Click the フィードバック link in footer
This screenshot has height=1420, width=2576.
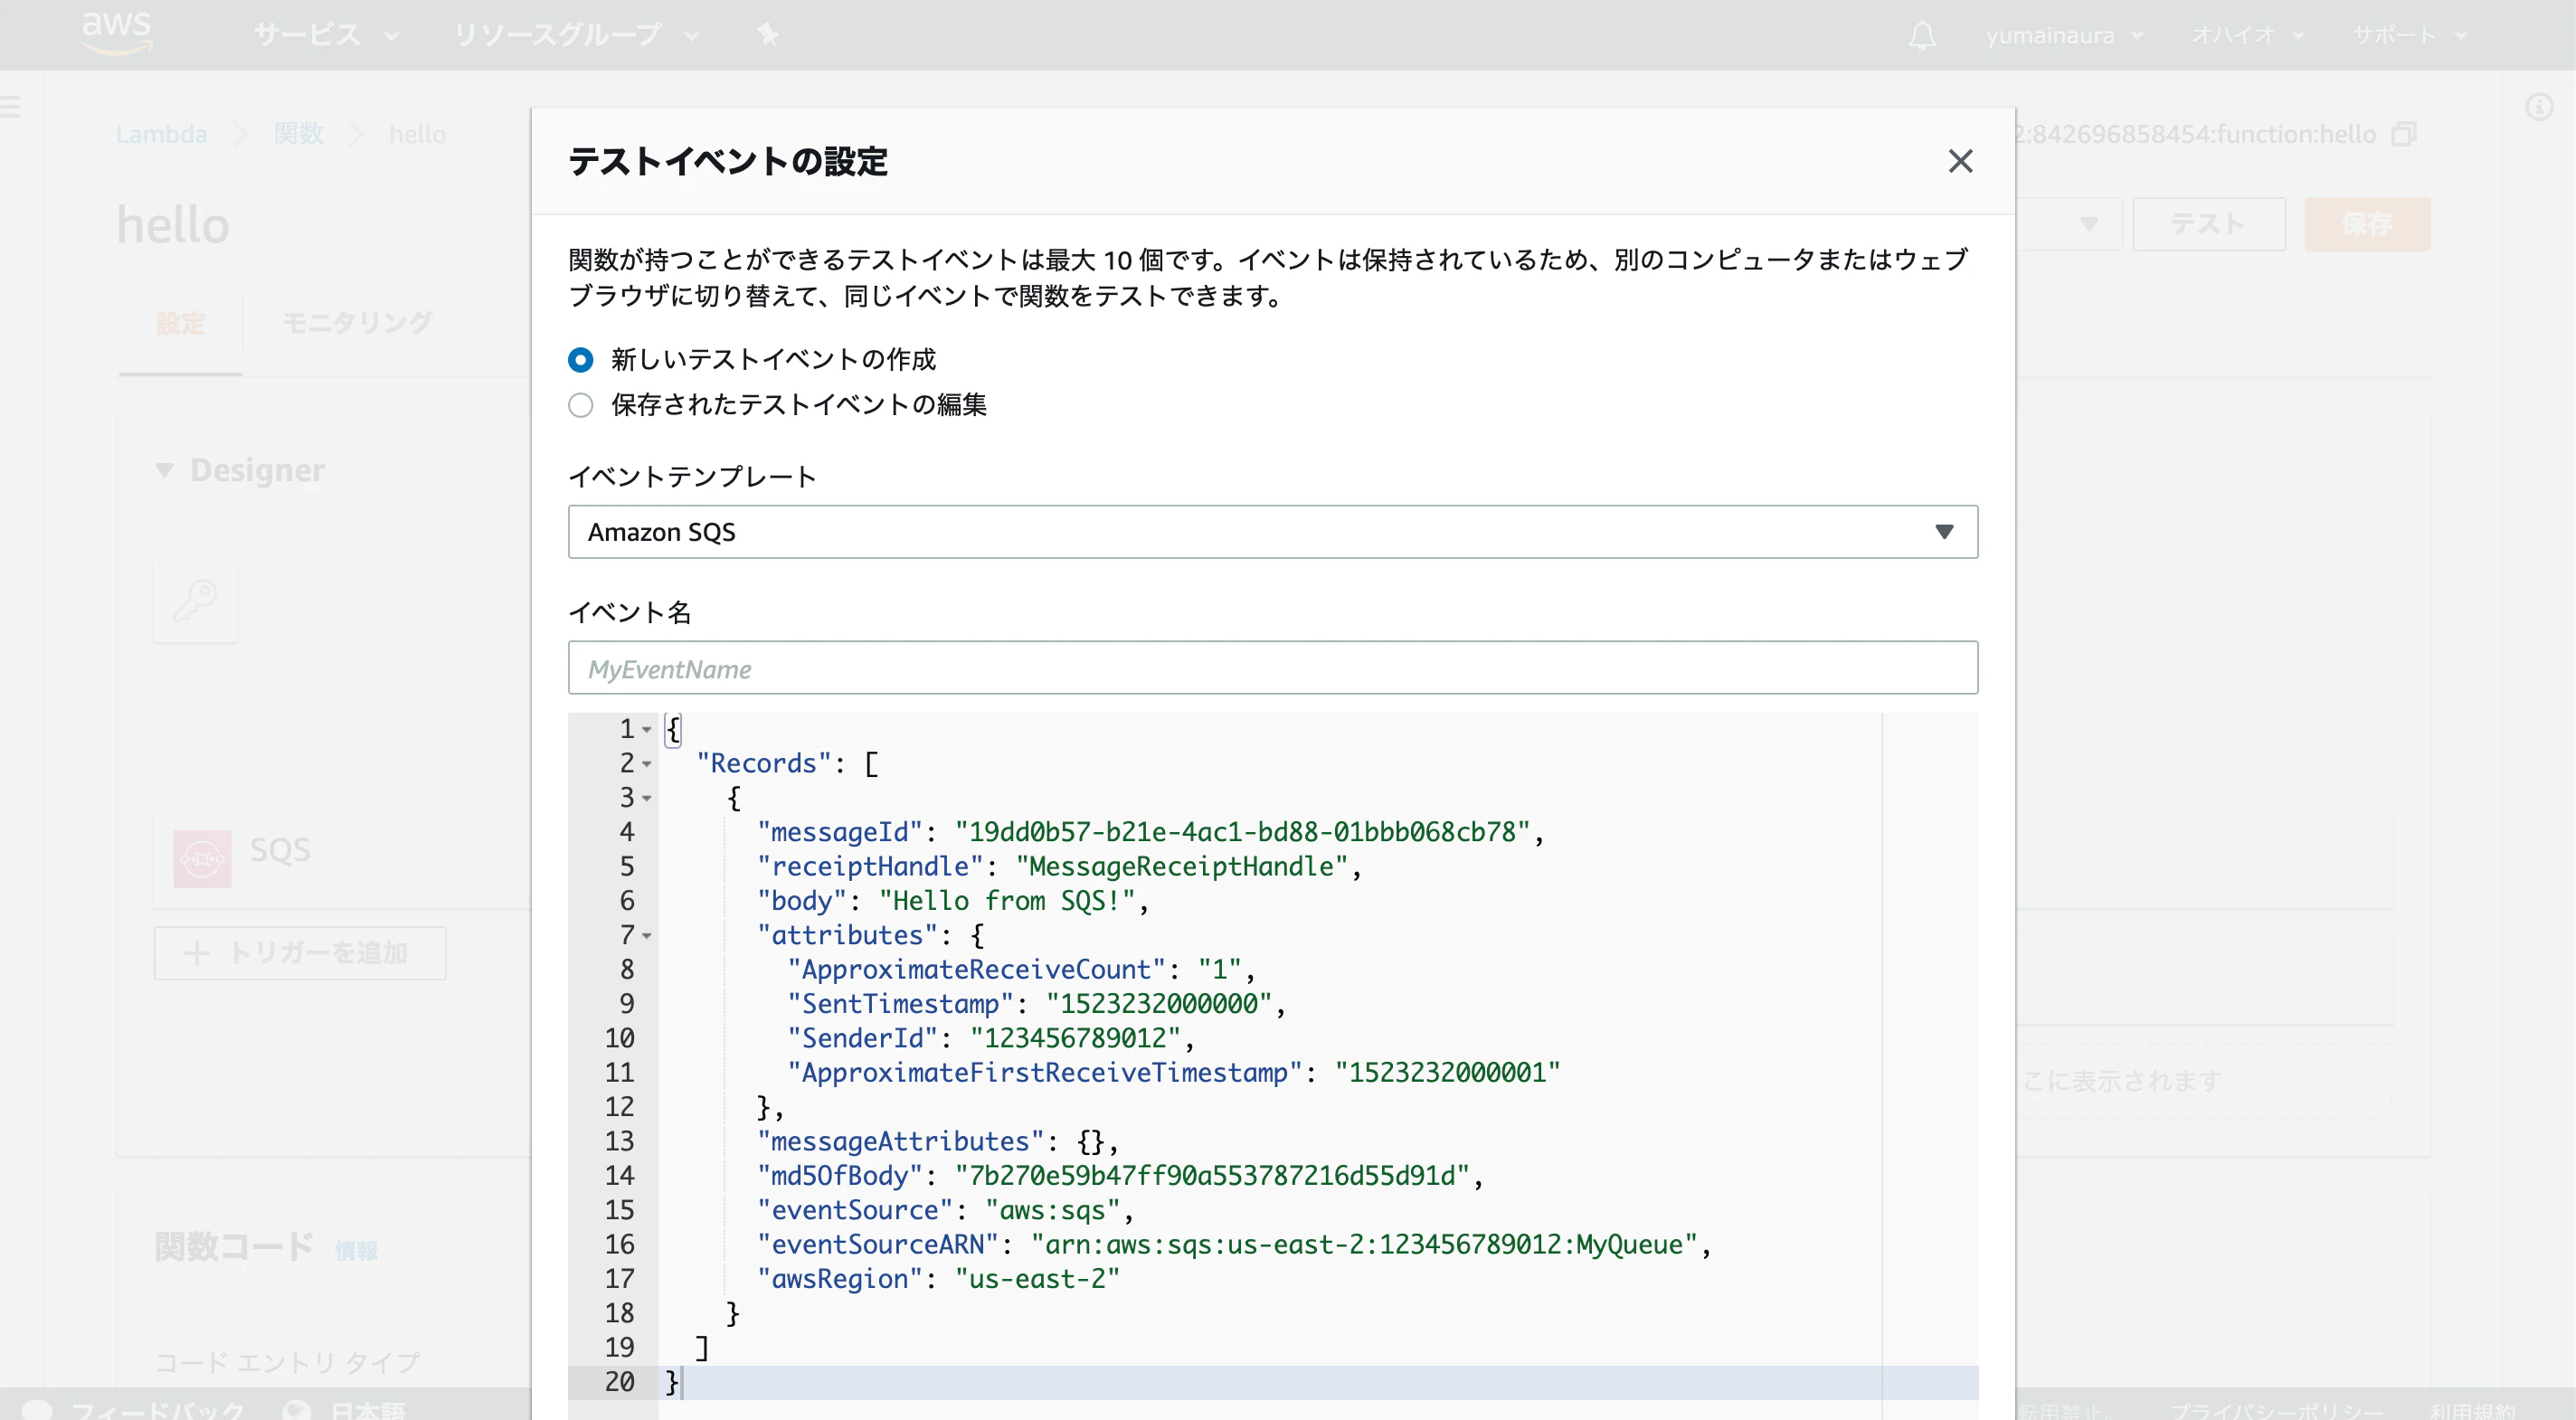tap(157, 1409)
